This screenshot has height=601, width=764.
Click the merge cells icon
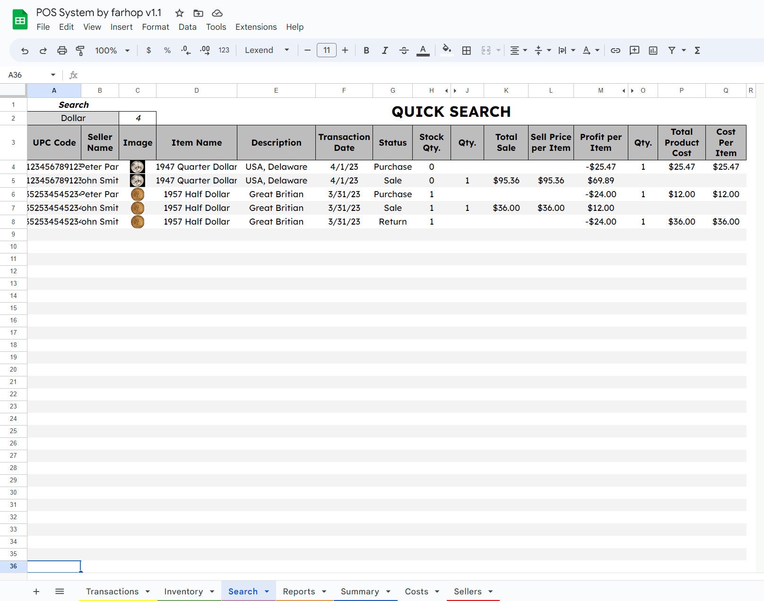click(x=486, y=51)
